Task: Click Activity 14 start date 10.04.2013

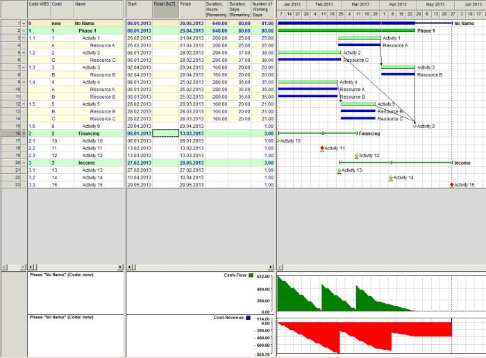Action: (140, 177)
